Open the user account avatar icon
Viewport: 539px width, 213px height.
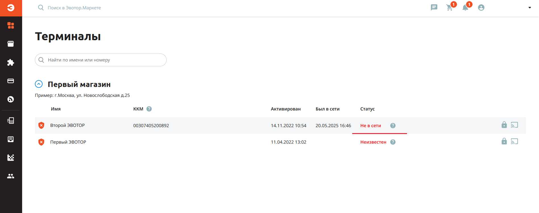(x=481, y=8)
